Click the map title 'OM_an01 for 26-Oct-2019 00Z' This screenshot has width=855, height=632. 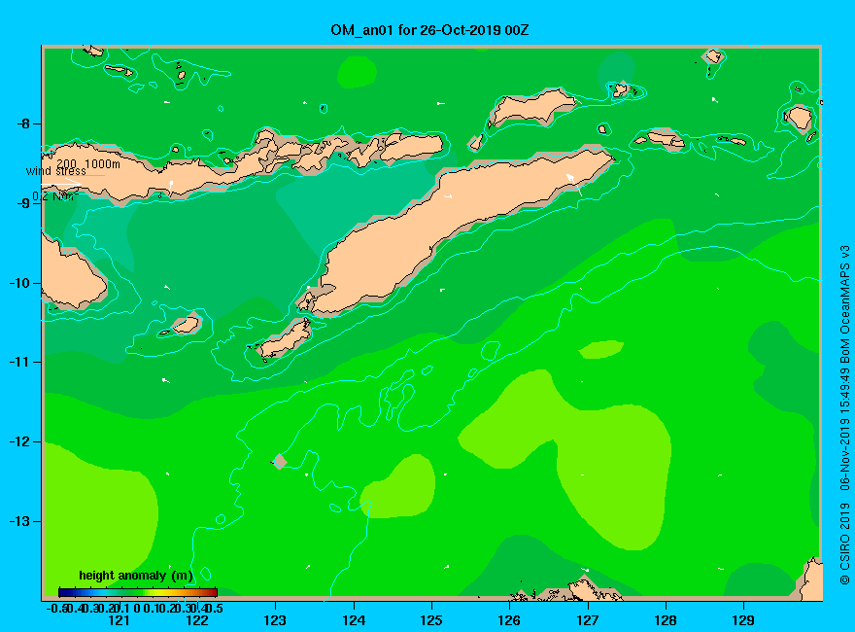[429, 30]
